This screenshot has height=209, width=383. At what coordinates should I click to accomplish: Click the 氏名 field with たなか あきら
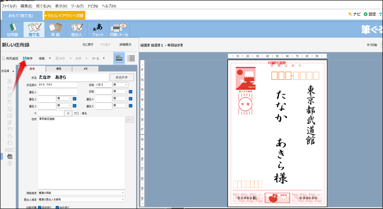[x=73, y=77]
